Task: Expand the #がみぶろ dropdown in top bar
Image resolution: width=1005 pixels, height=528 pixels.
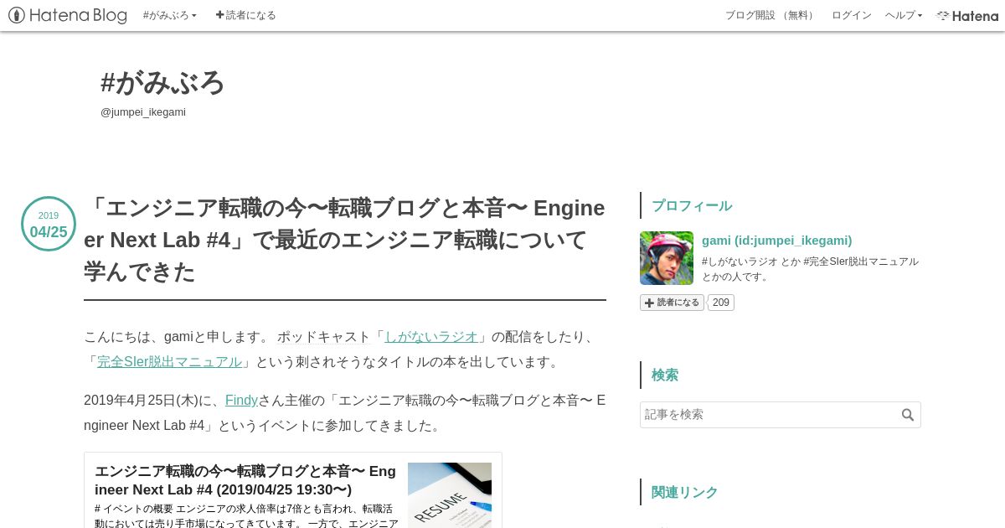Action: pyautogui.click(x=170, y=15)
